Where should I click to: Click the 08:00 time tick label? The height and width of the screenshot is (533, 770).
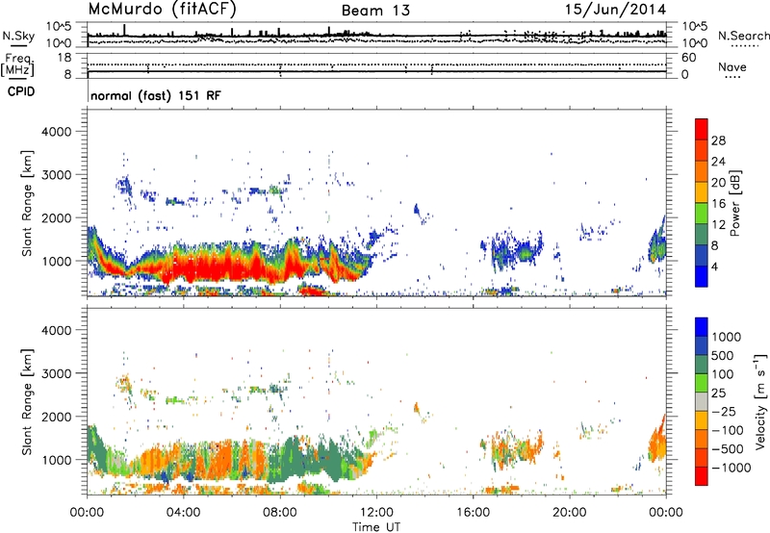pyautogui.click(x=279, y=513)
